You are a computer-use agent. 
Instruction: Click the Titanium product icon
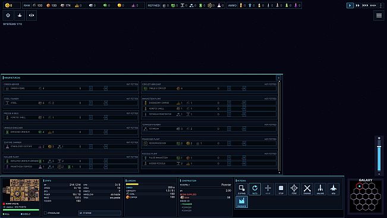tap(146, 129)
